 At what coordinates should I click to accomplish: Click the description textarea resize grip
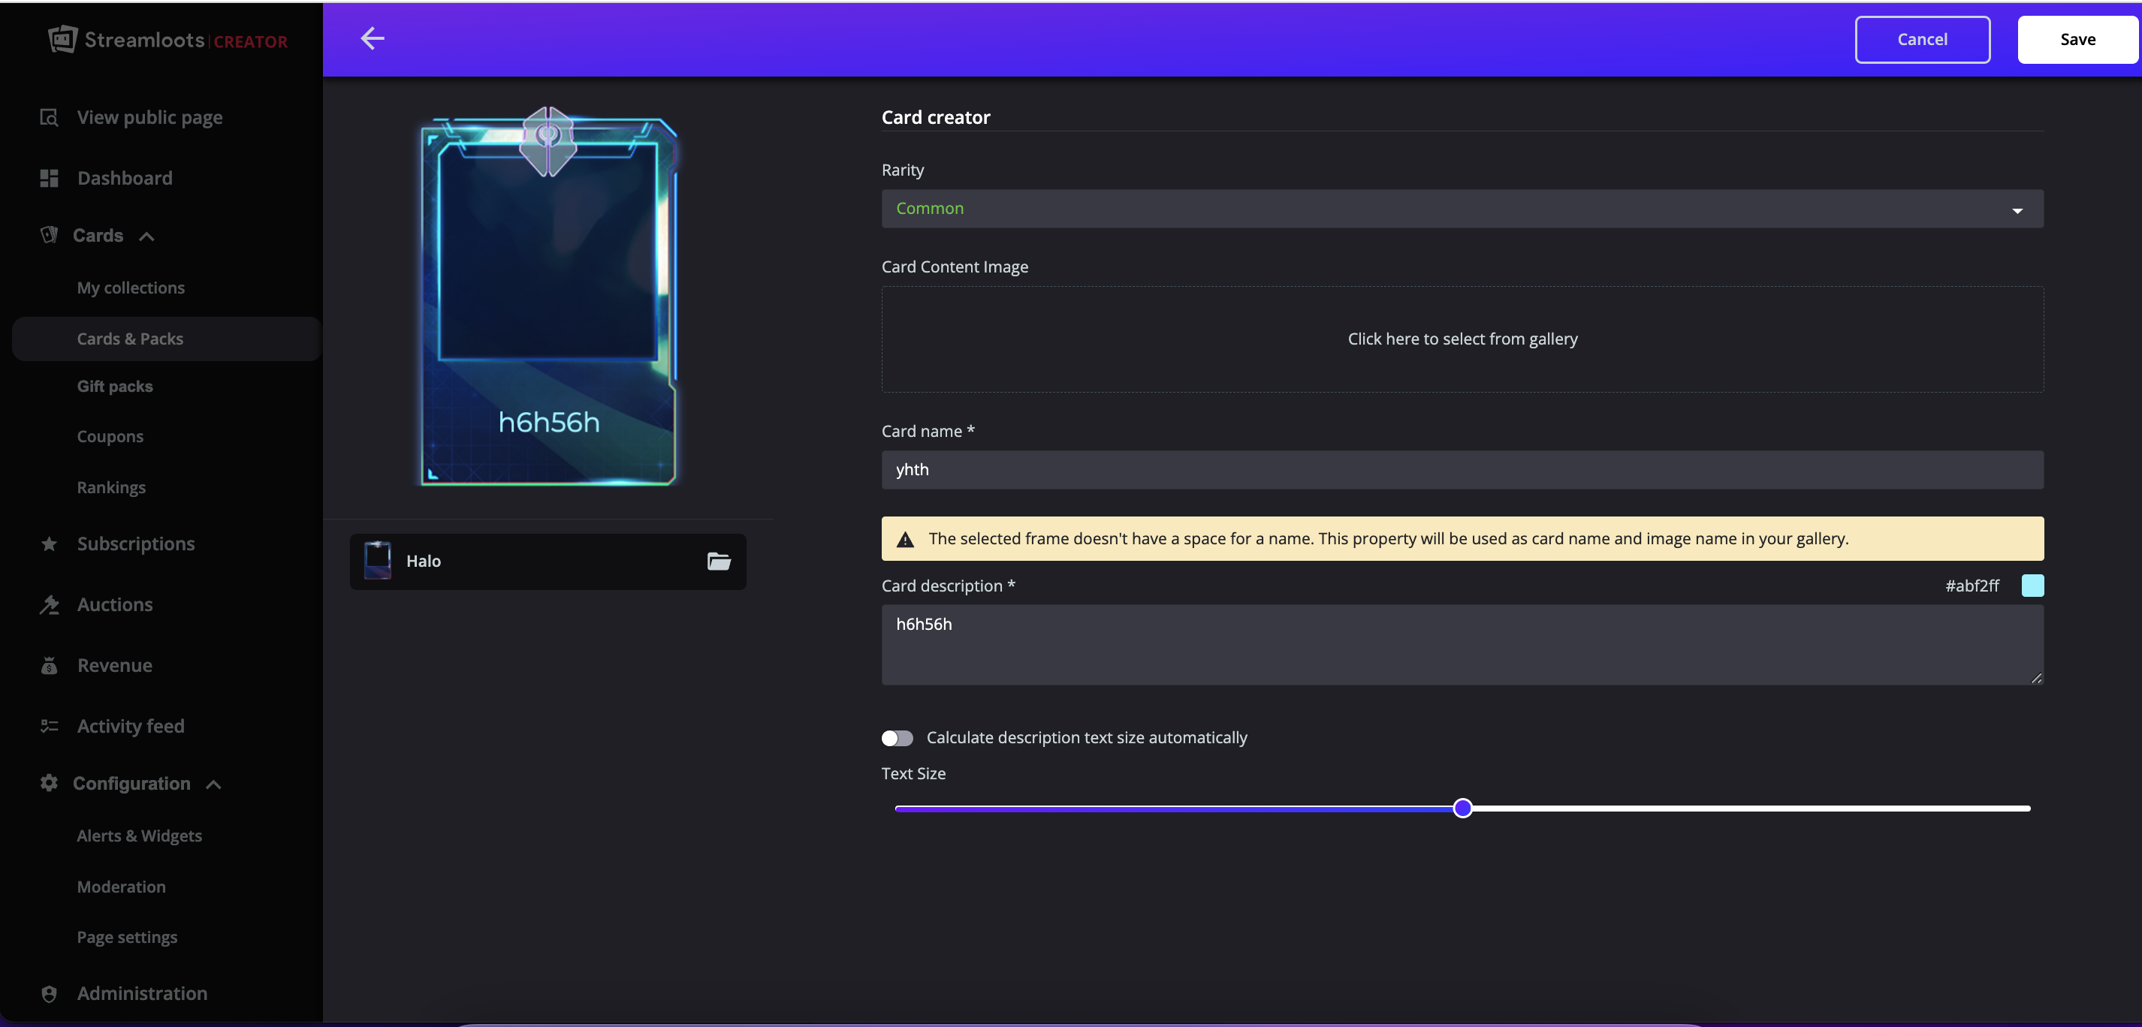pos(2035,678)
